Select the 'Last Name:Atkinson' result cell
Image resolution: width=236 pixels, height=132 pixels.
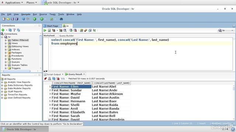(x=111, y=94)
